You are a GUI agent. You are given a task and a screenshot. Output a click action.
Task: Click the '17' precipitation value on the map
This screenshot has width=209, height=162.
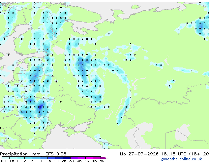tap(39, 107)
